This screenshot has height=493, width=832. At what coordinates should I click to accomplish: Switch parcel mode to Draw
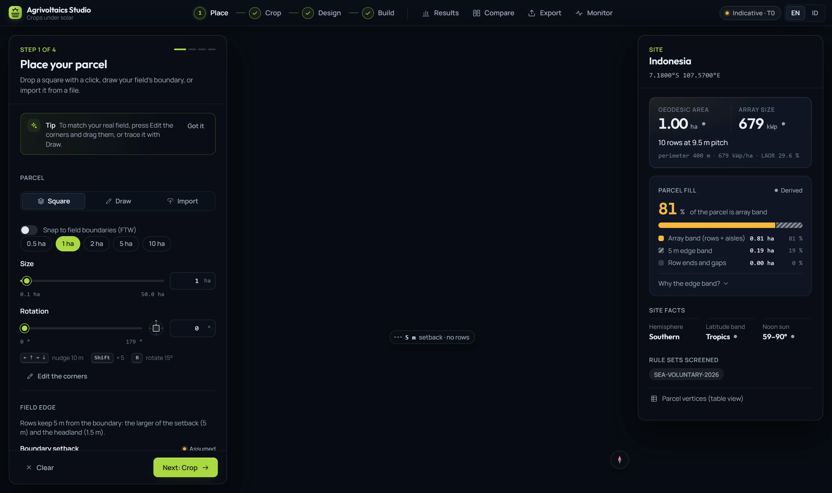click(x=118, y=201)
